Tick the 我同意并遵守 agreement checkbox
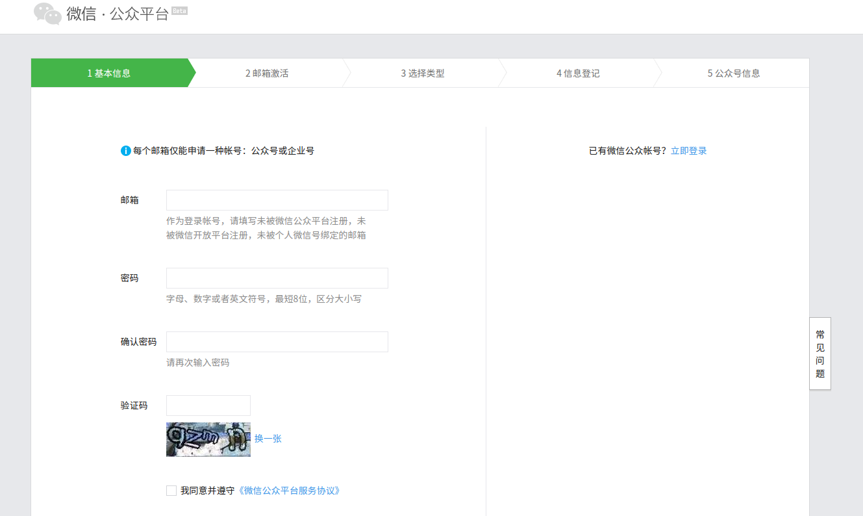The width and height of the screenshot is (863, 516). pos(171,491)
